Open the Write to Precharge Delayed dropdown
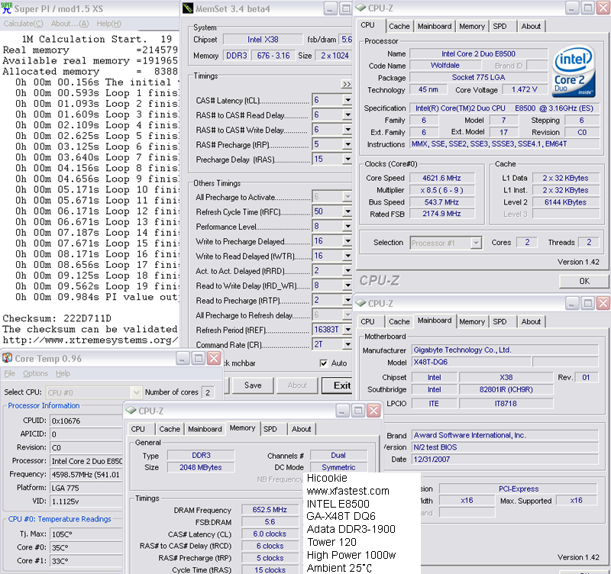The width and height of the screenshot is (611, 574). 348,241
